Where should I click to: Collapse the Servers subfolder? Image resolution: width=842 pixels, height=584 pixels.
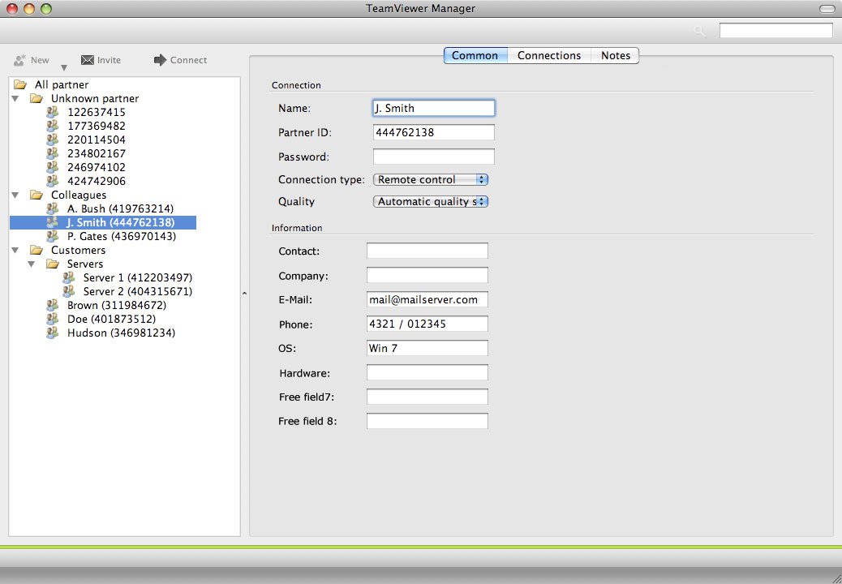32,264
